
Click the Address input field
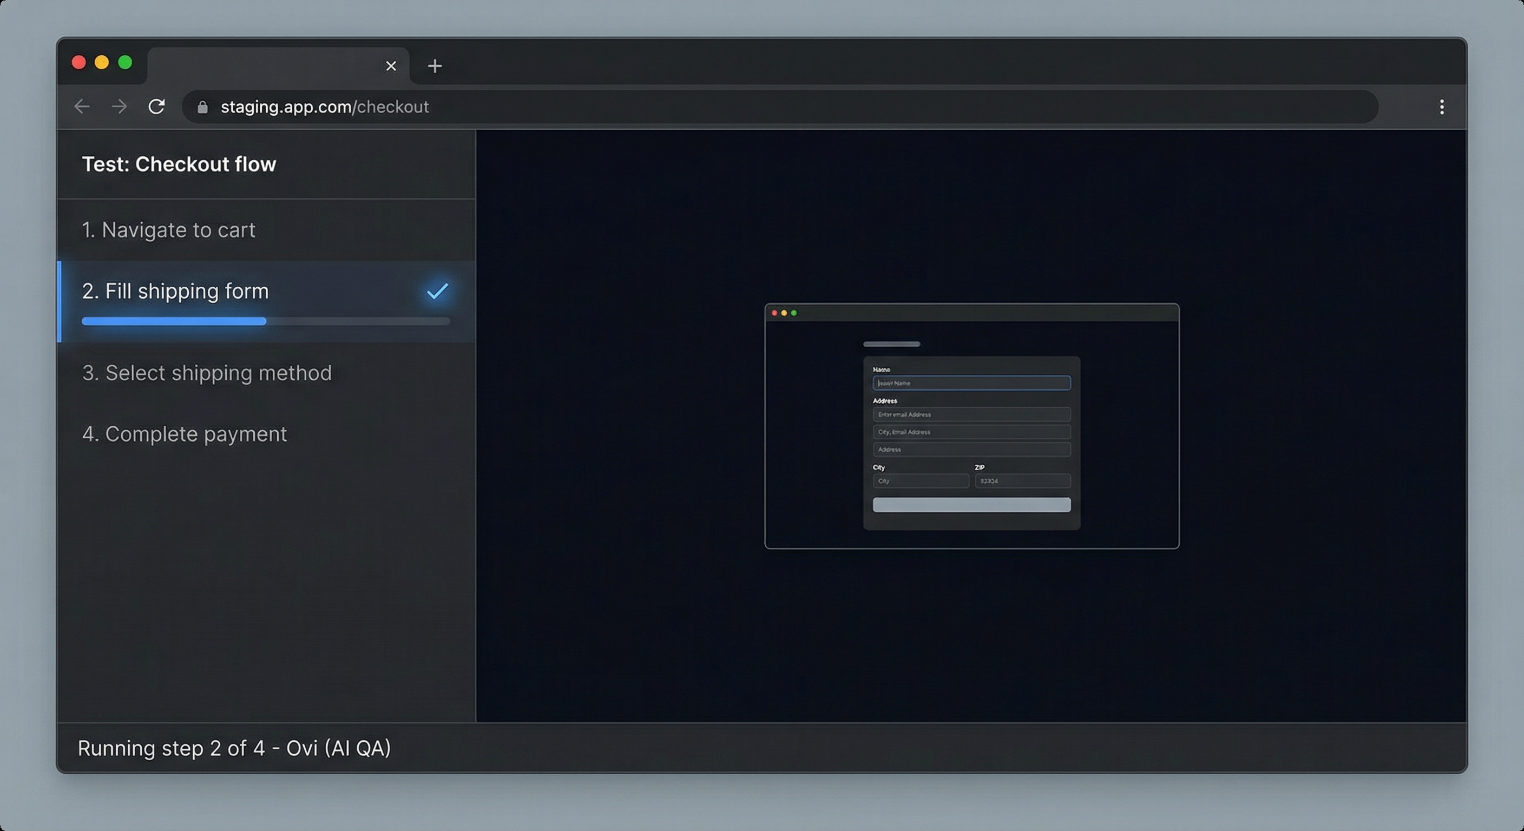pyautogui.click(x=971, y=450)
